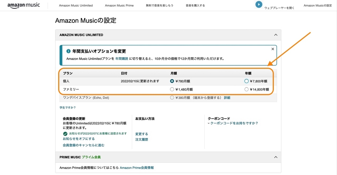This screenshot has width=337, height=175.
Task: Open Amazon Music Prime nav item
Action: (x=119, y=5)
